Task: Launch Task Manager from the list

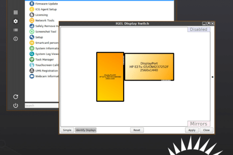Action: (45, 60)
